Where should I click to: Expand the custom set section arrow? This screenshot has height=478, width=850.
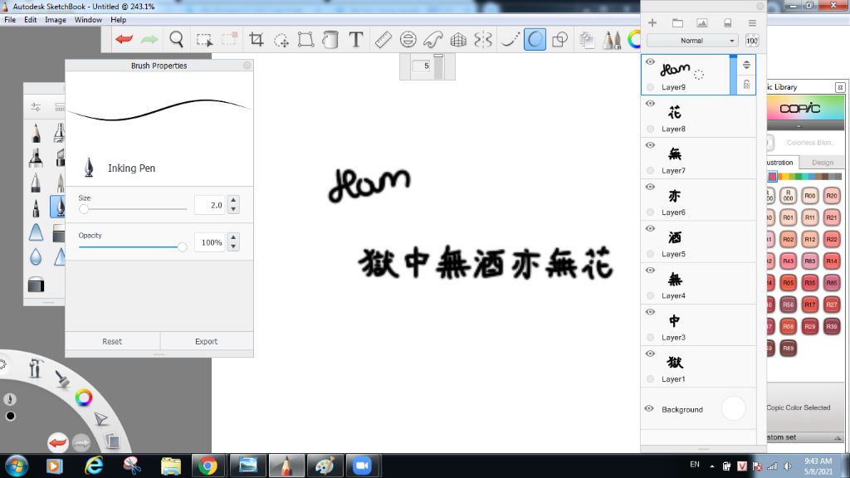tap(838, 438)
